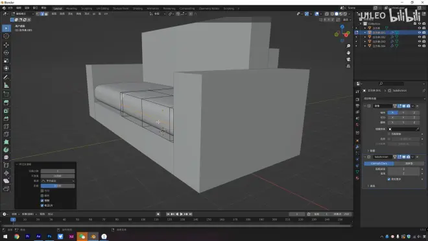
Task: Switch to the Sculpting workspace tab
Action: 86,8
